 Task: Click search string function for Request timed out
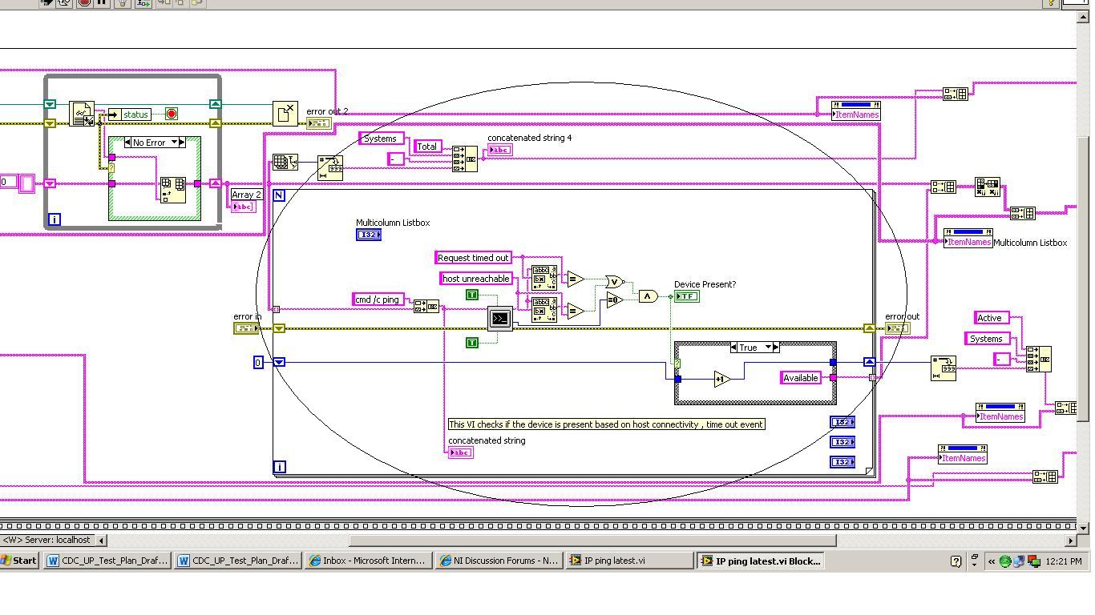click(x=544, y=277)
